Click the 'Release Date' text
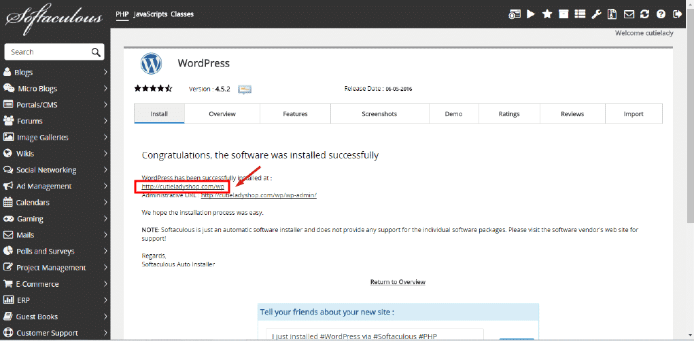 [364, 88]
